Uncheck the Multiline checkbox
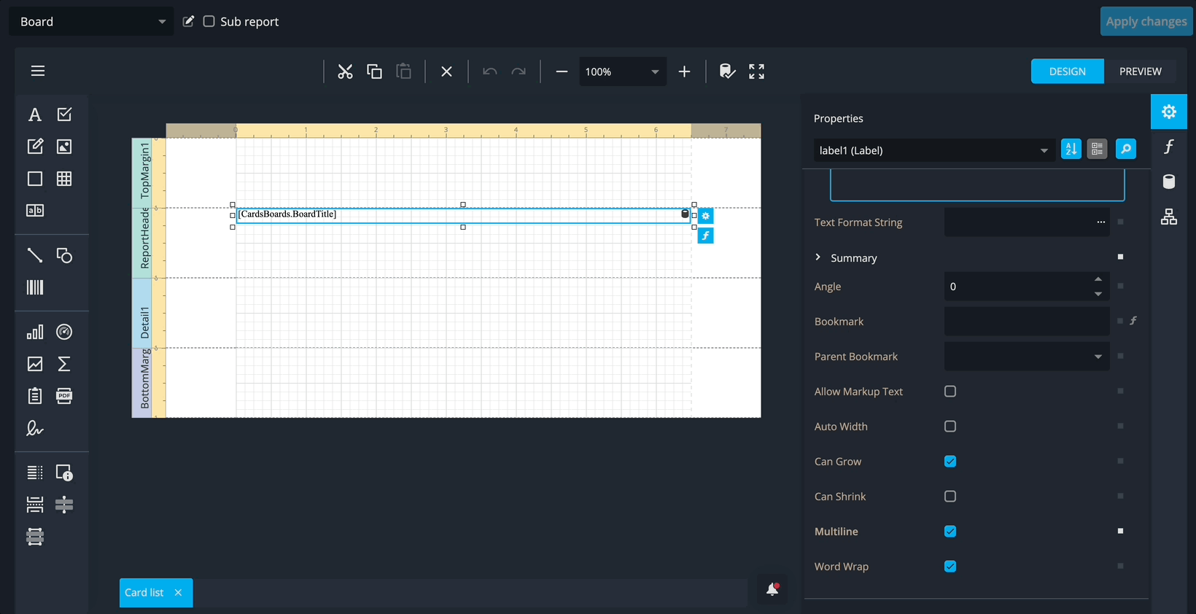This screenshot has height=614, width=1196. click(x=950, y=532)
